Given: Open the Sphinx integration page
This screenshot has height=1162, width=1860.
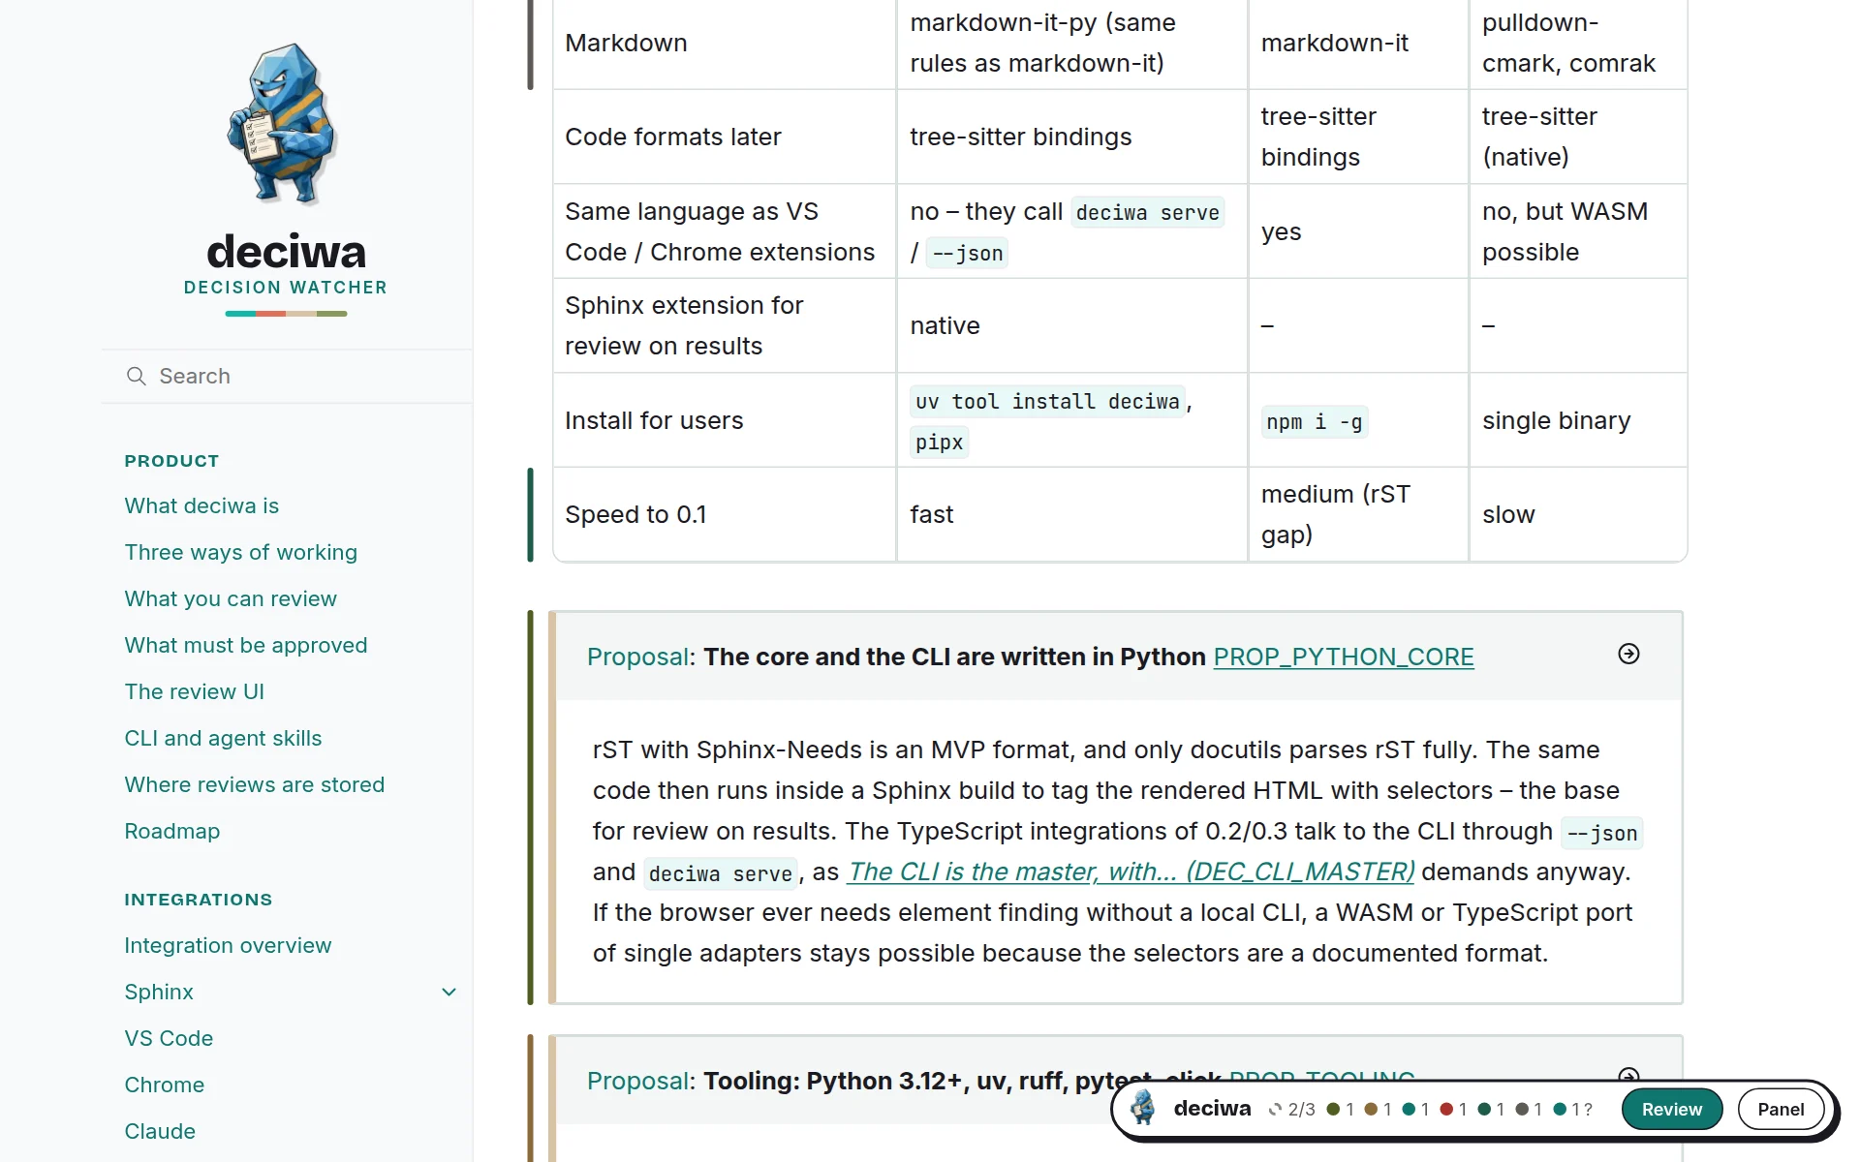Looking at the screenshot, I should 159,992.
